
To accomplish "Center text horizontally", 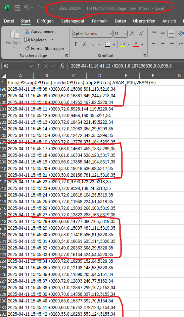I will point(163,44).
